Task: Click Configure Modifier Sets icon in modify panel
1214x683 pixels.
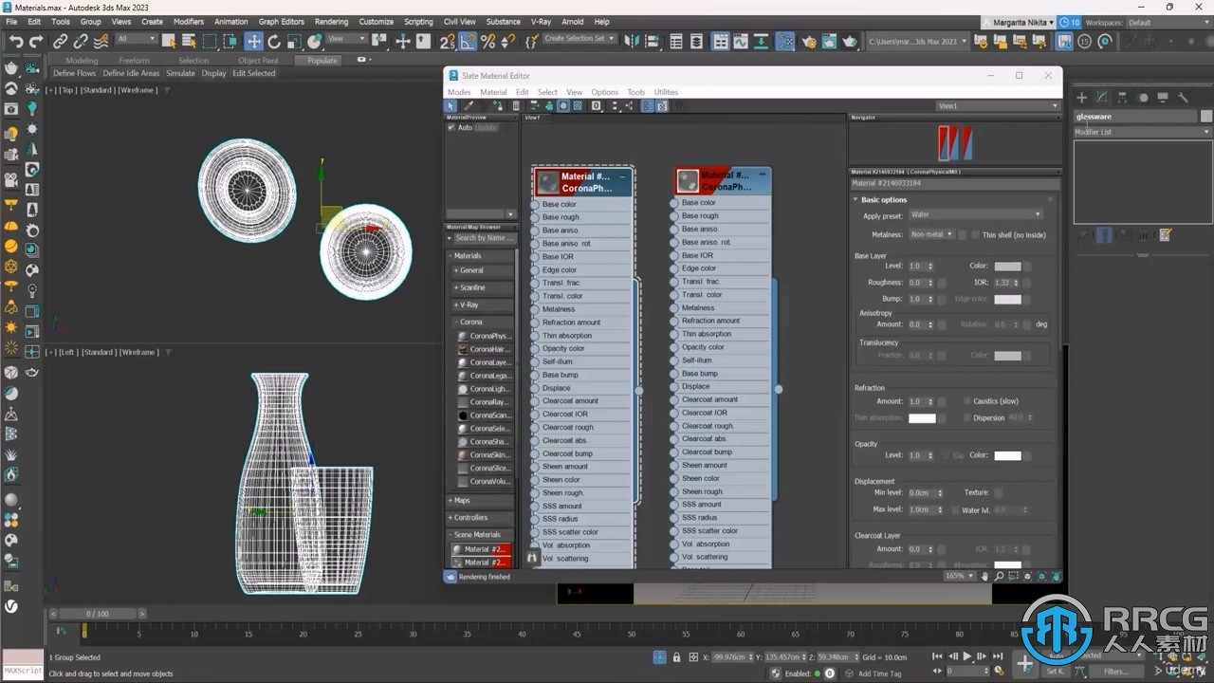Action: (x=1167, y=235)
